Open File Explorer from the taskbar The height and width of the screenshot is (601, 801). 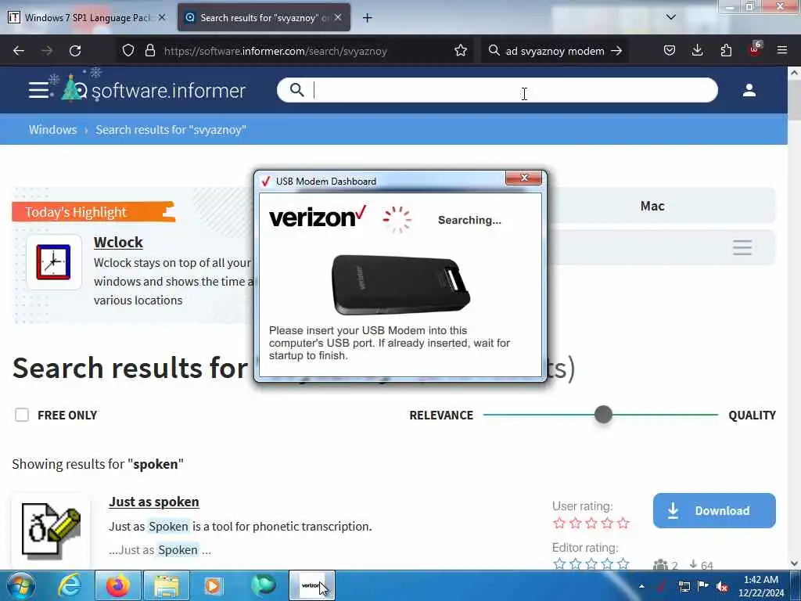[167, 585]
